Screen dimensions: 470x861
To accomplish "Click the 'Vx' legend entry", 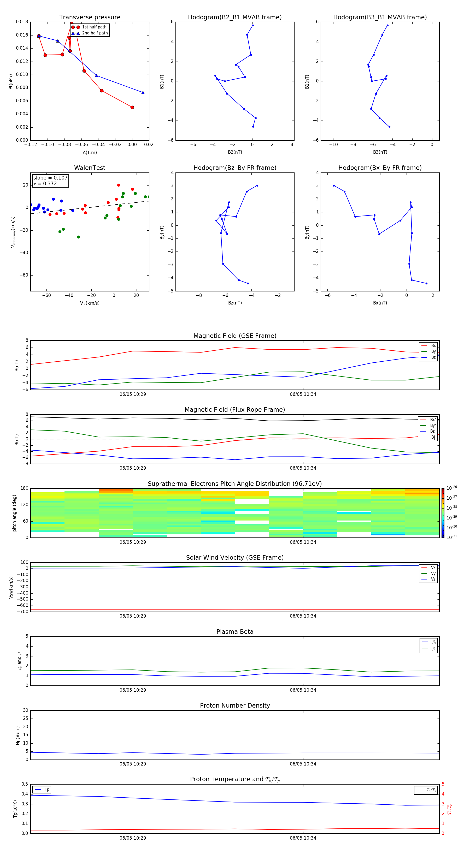I will (429, 567).
